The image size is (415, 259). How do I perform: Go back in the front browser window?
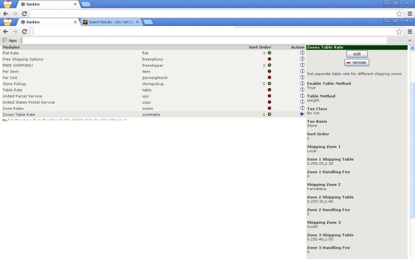pyautogui.click(x=6, y=32)
